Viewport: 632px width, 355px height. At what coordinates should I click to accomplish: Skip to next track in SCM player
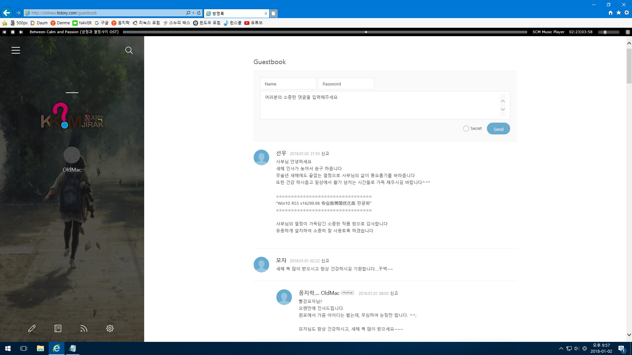point(21,32)
